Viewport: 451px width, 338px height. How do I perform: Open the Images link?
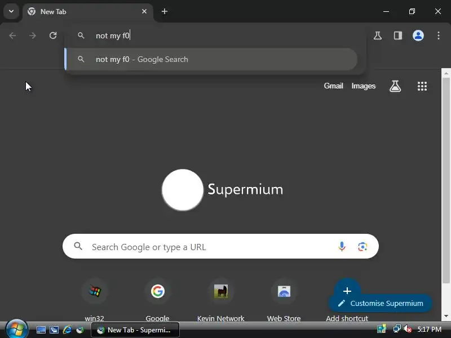(x=364, y=86)
